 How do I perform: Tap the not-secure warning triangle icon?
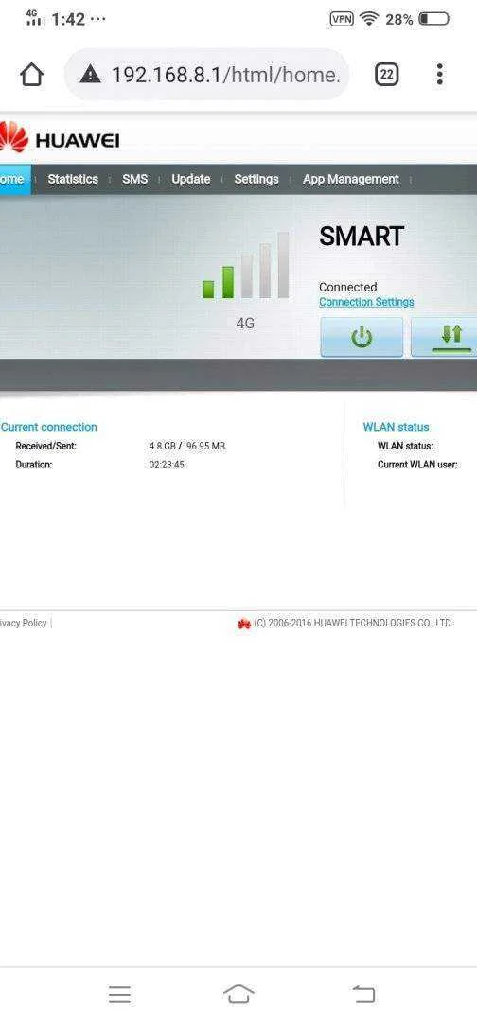point(90,75)
